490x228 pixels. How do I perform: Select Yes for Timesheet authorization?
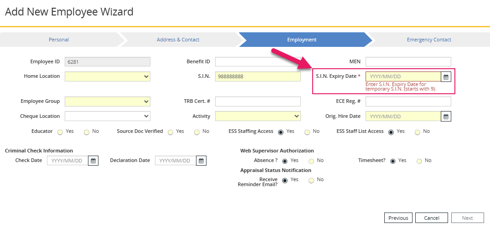point(393,161)
